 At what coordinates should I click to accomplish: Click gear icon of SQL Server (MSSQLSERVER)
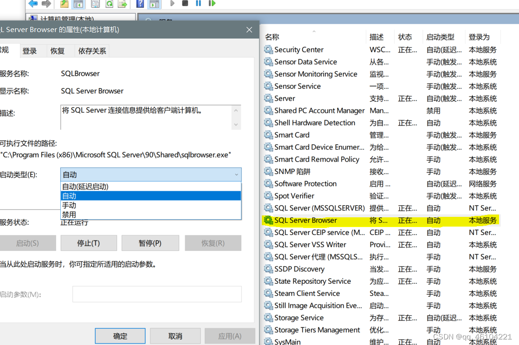click(x=268, y=208)
